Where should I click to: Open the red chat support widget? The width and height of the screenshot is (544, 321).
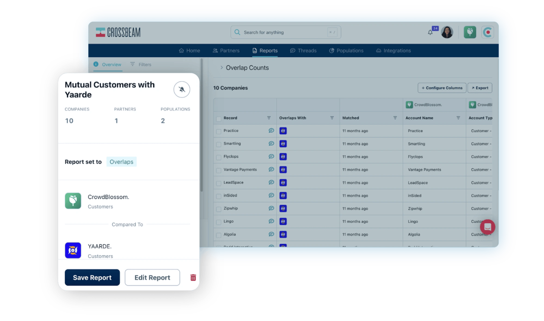tap(487, 227)
